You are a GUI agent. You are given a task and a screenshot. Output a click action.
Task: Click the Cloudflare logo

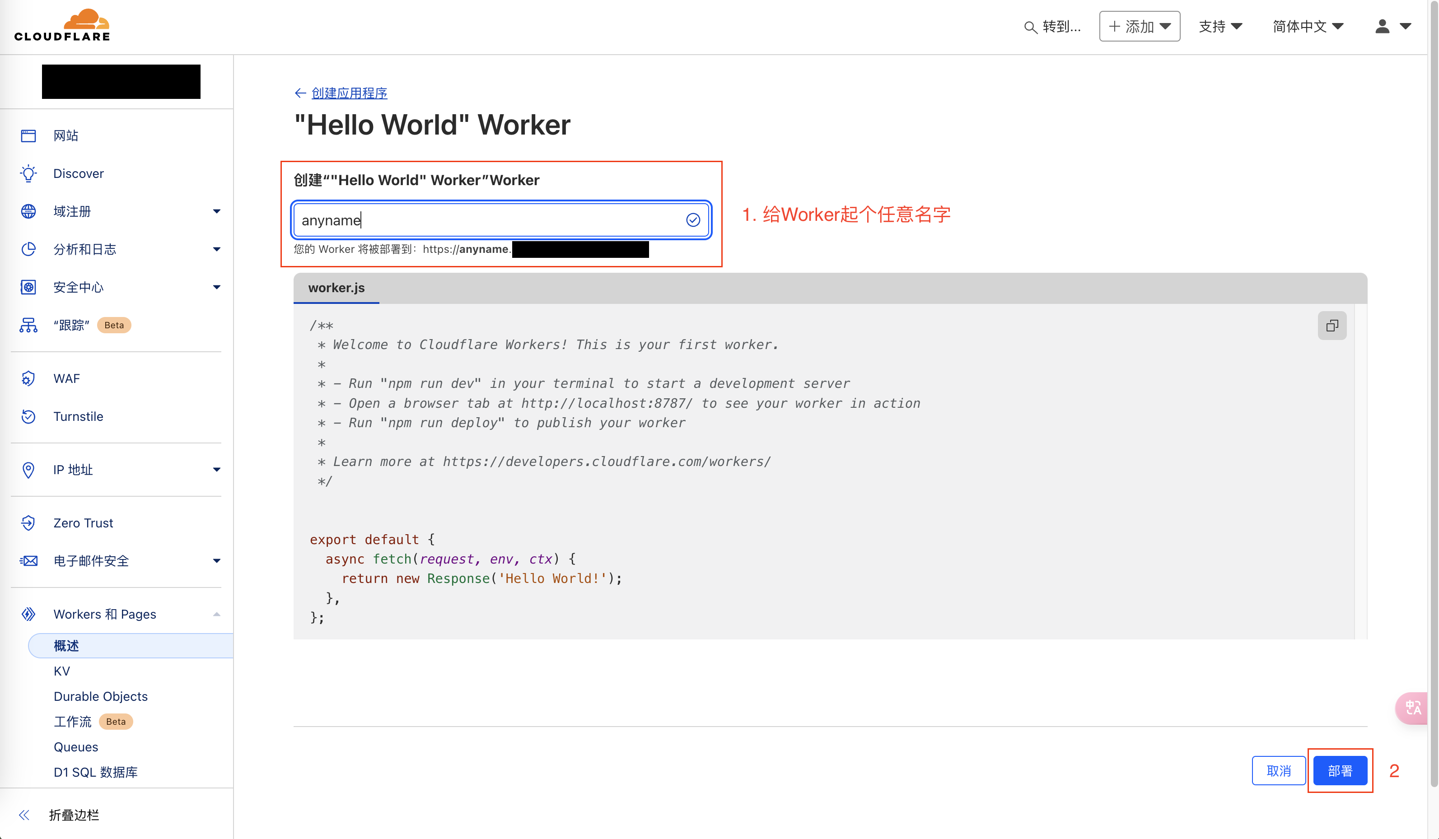coord(62,26)
